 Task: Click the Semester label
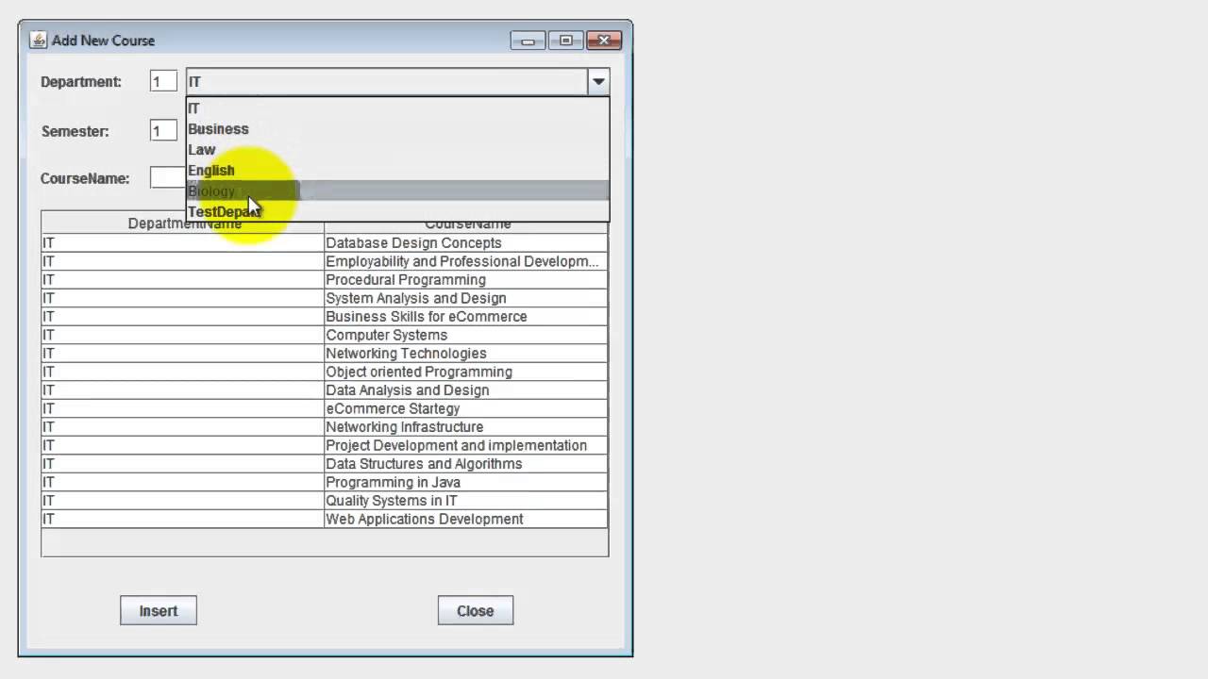point(75,131)
